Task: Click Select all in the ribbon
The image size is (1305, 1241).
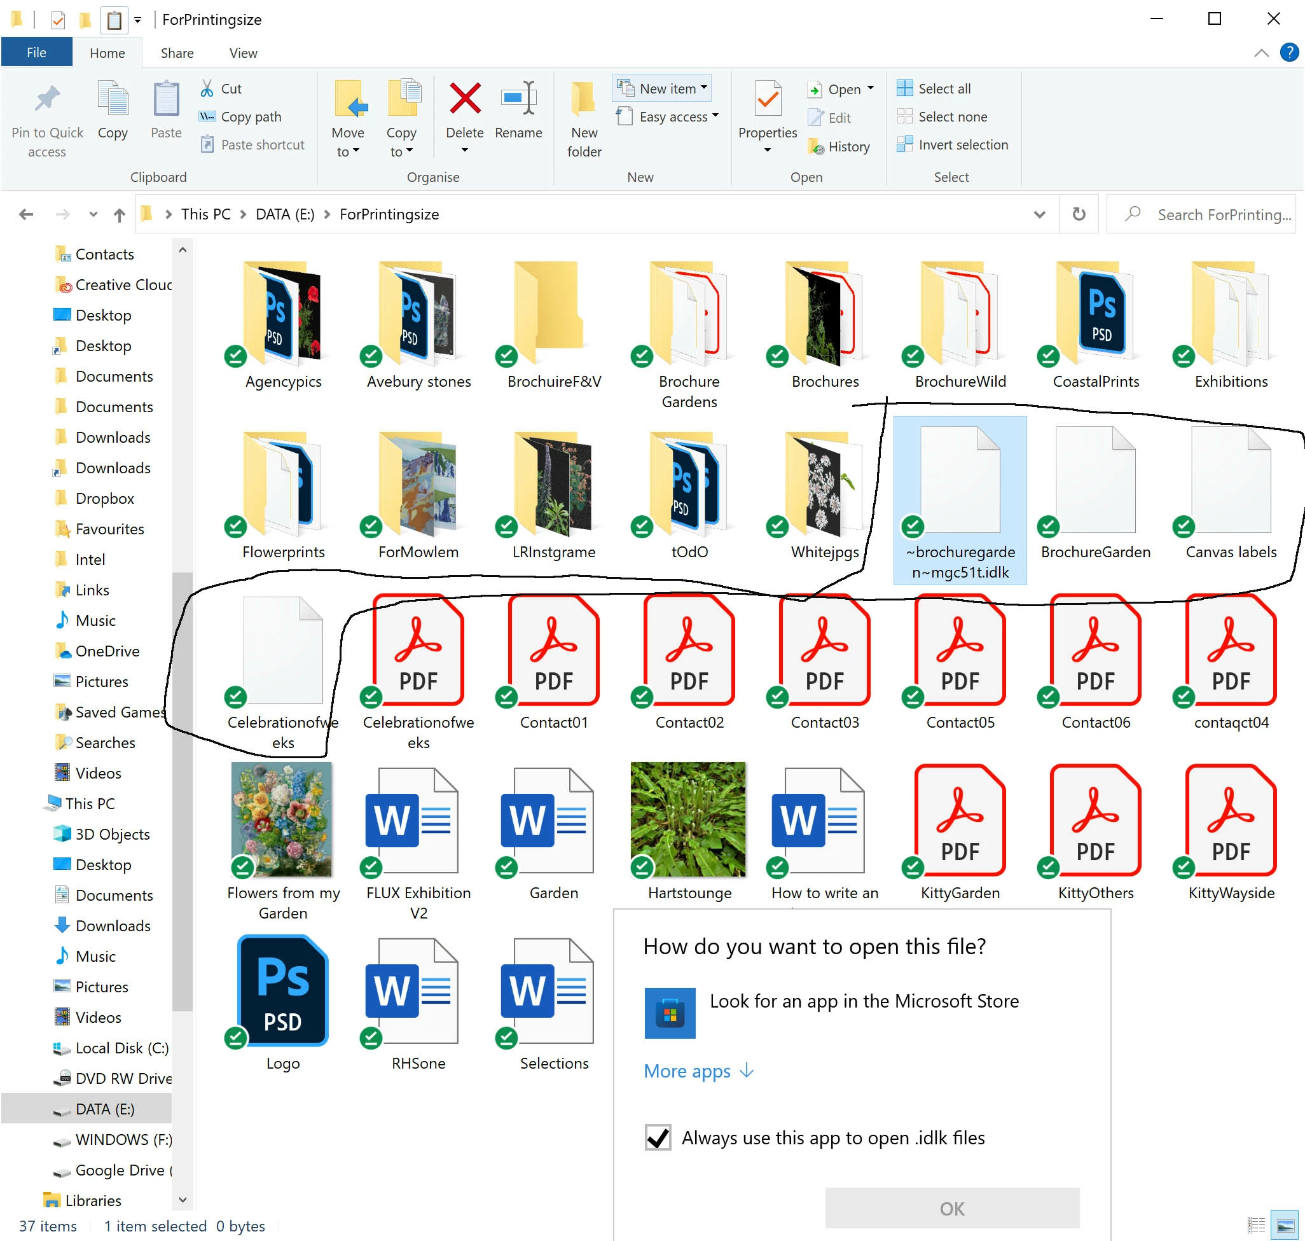Action: (x=934, y=88)
